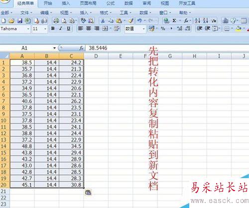Open the 文件 menu
This screenshot has width=249, height=208.
pyautogui.click(x=26, y=13)
